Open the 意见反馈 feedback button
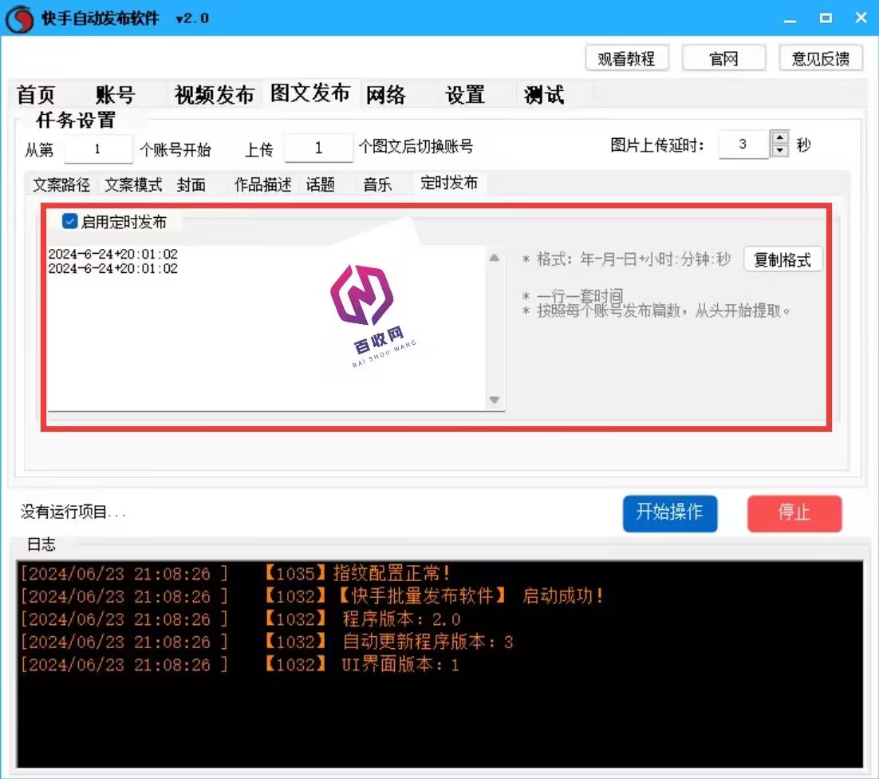Viewport: 879px width, 779px height. point(821,58)
